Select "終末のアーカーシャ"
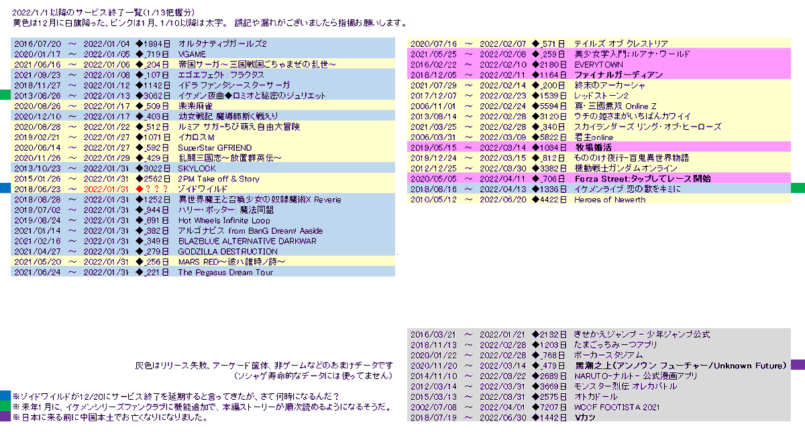The image size is (805, 432). pyautogui.click(x=610, y=85)
